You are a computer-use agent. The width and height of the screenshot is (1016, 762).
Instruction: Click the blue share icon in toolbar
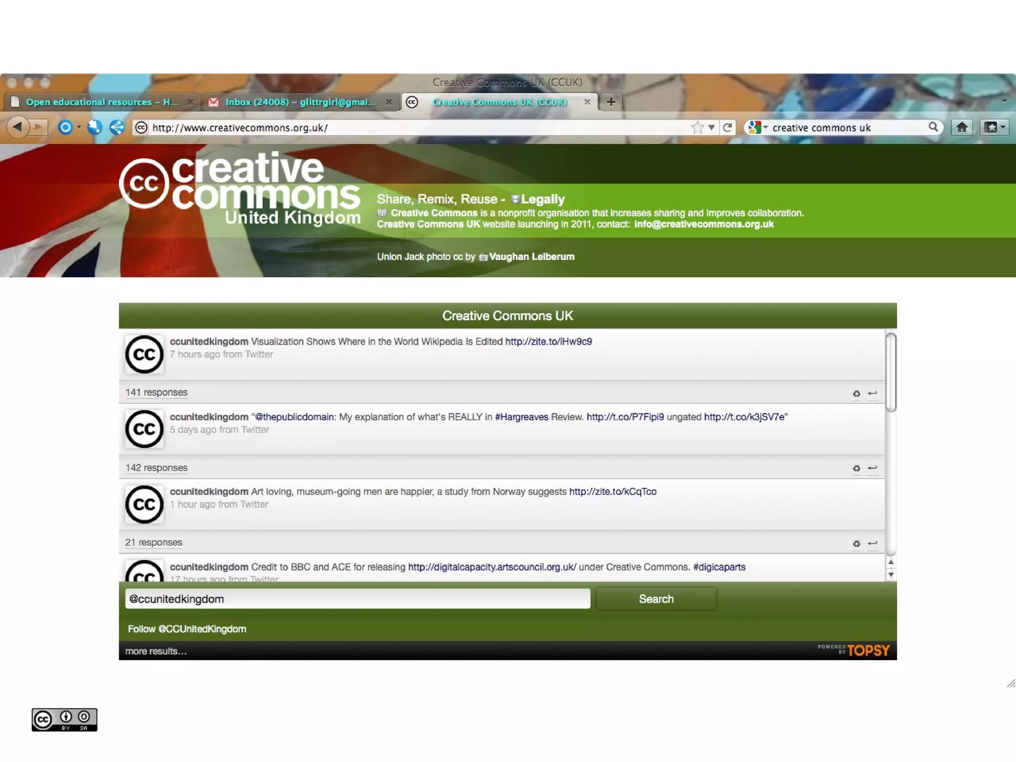[117, 127]
